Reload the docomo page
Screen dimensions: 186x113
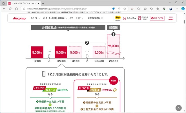[x=10, y=9]
